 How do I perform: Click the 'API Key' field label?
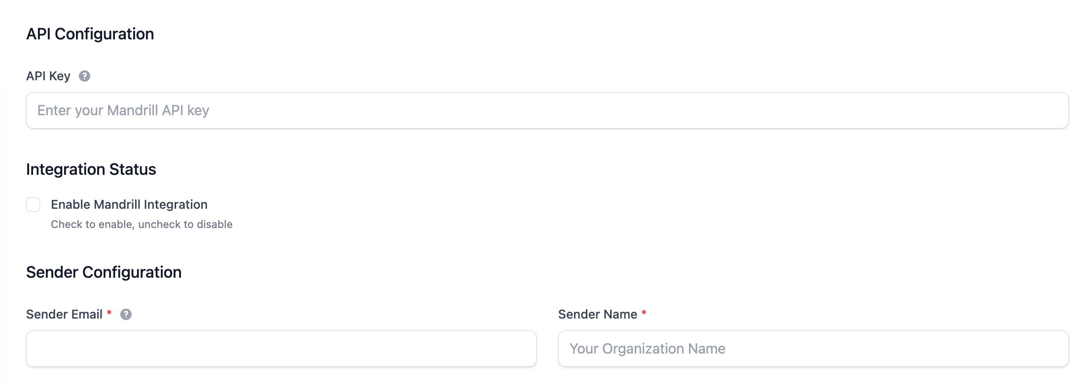pos(48,76)
